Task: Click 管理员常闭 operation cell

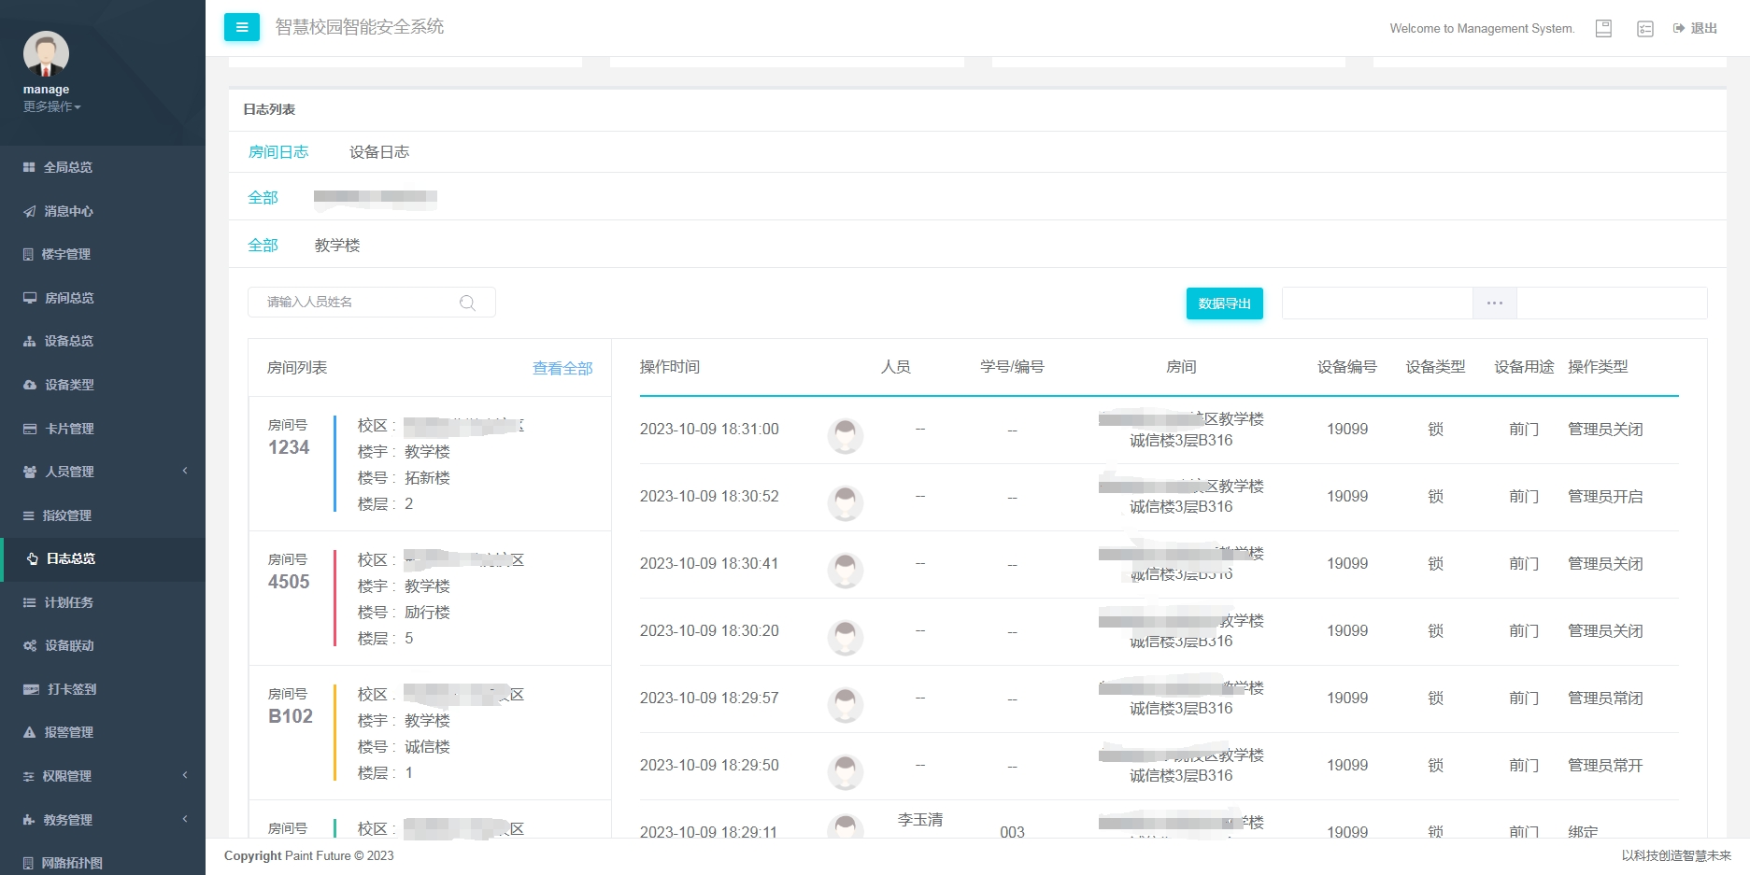Action: point(1605,698)
